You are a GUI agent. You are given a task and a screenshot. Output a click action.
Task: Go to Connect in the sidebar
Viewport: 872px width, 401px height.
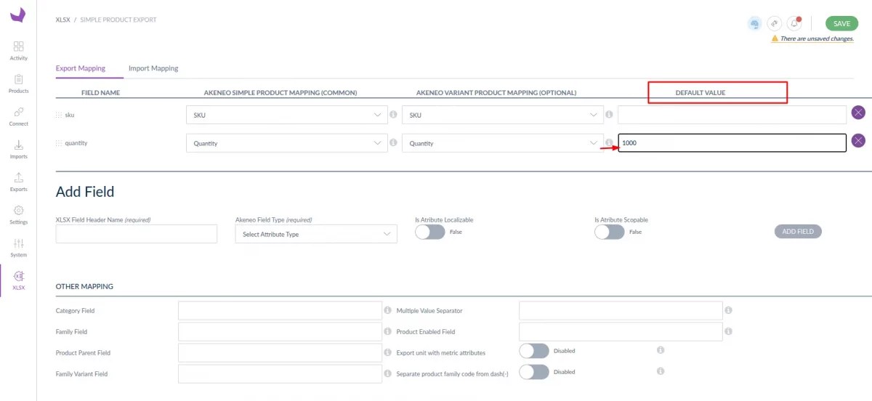18,116
